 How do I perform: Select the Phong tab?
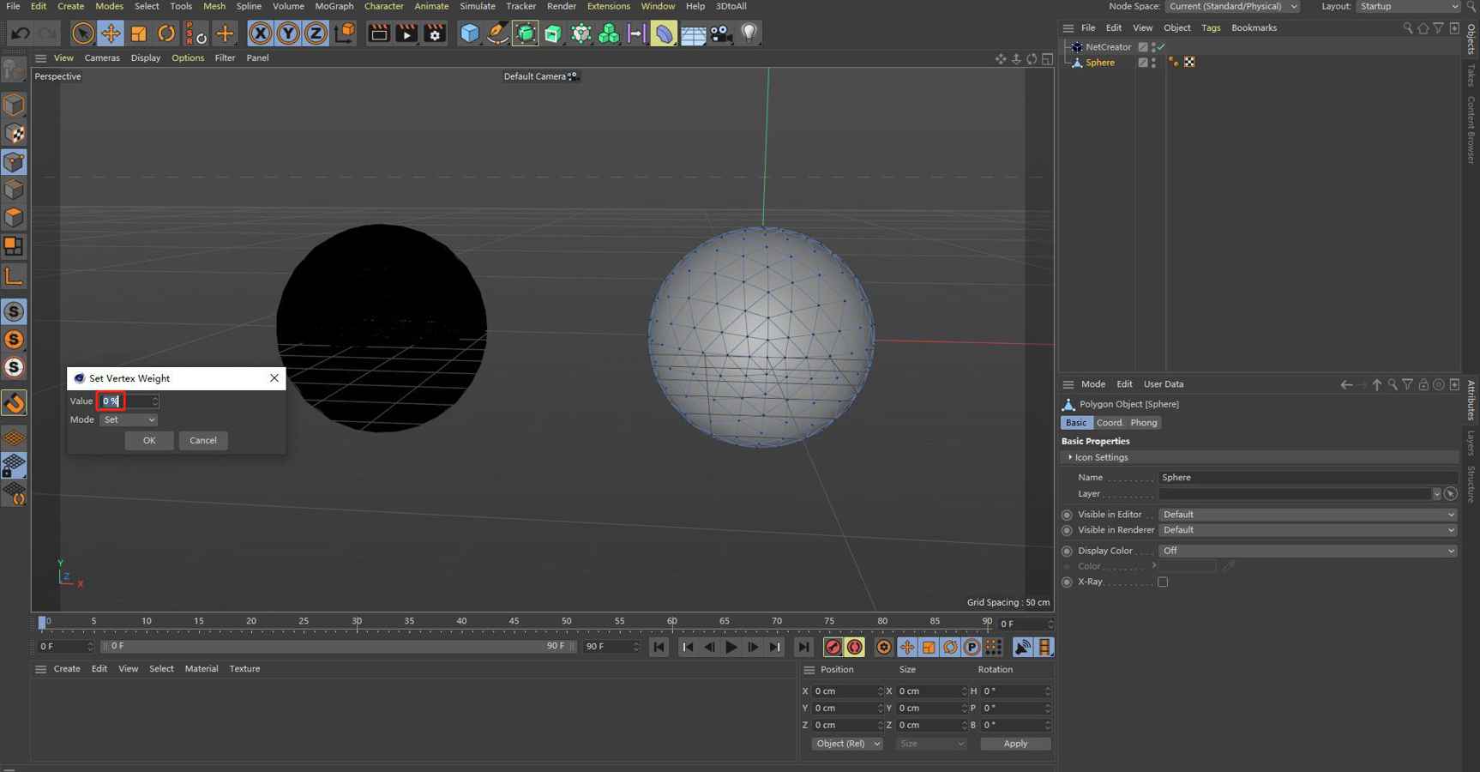pos(1143,423)
